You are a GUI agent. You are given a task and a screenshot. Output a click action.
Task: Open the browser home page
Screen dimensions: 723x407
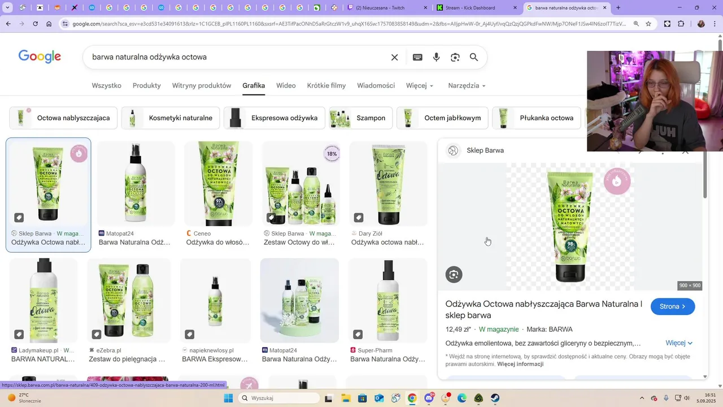click(x=49, y=24)
